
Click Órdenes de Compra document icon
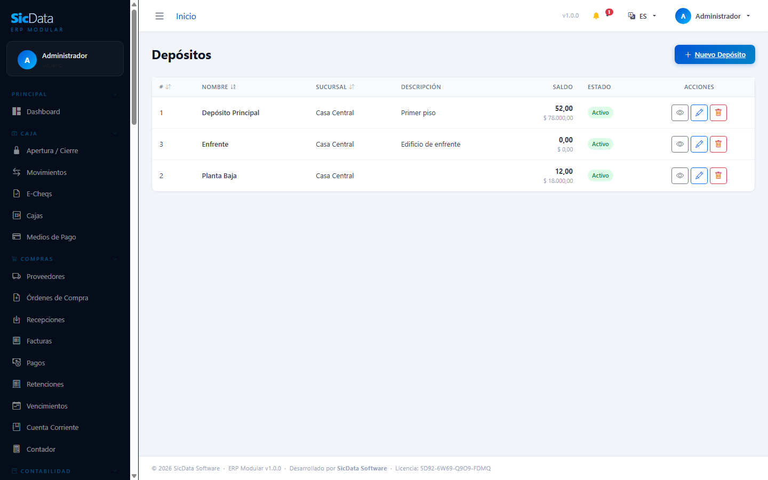coord(17,298)
